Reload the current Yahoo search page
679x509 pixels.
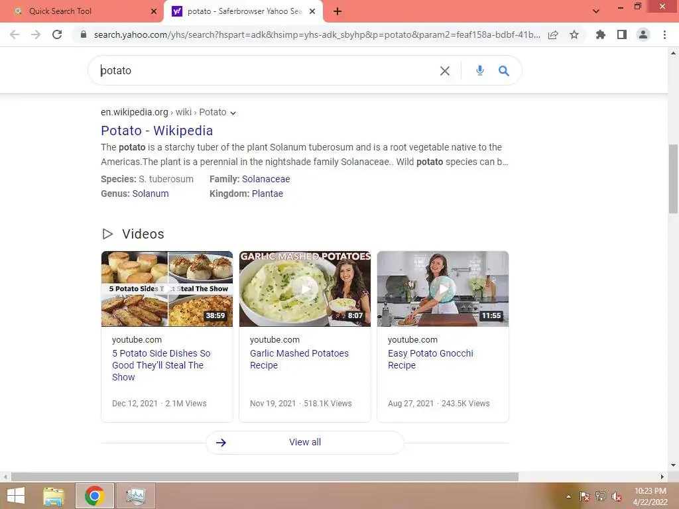57,34
